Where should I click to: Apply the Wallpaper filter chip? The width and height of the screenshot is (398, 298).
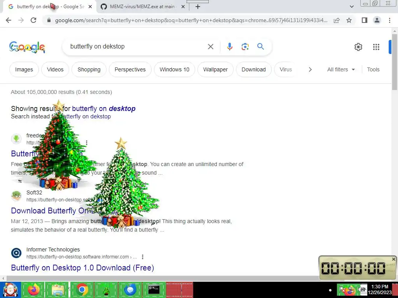(x=215, y=69)
